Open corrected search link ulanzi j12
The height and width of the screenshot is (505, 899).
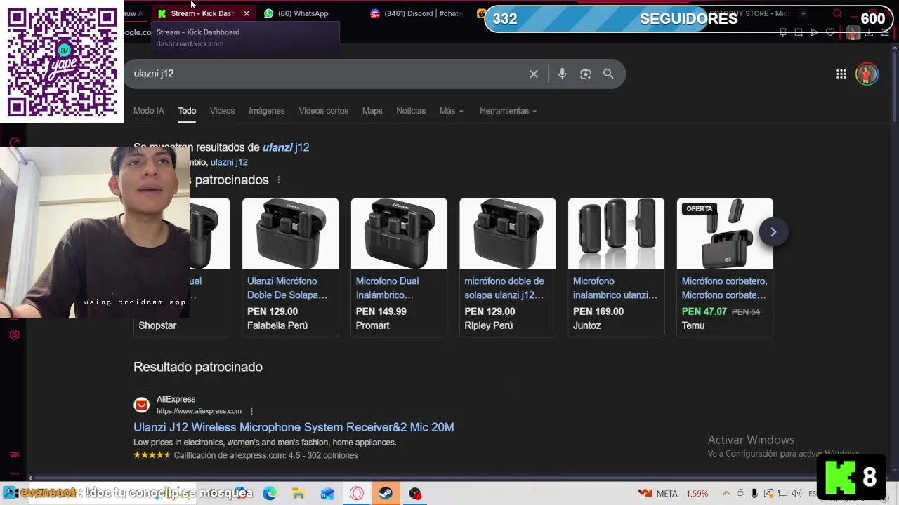pos(286,147)
